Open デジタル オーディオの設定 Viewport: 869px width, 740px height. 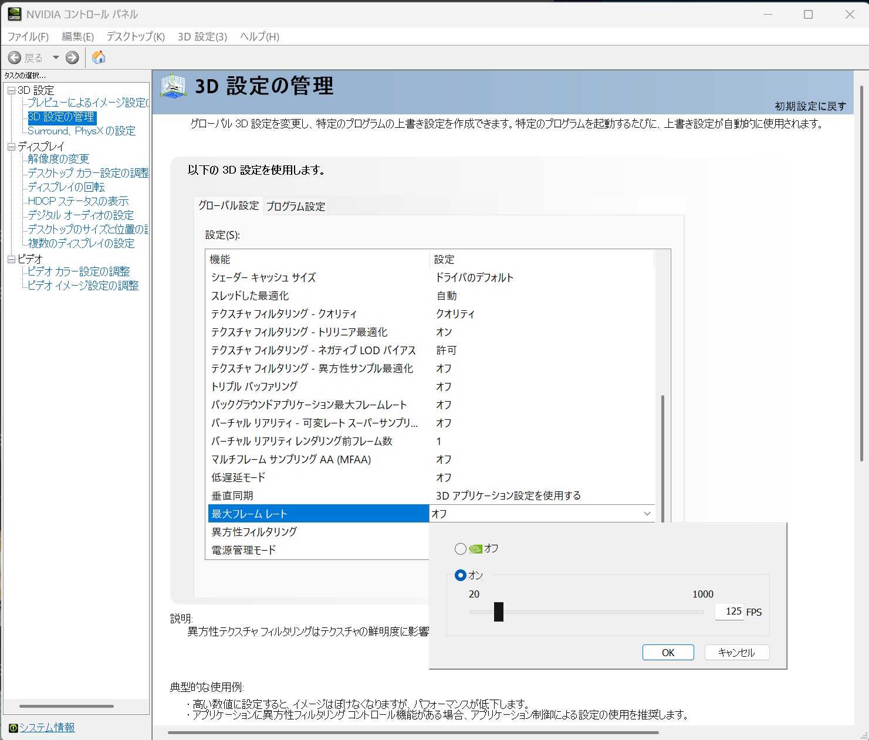[81, 215]
